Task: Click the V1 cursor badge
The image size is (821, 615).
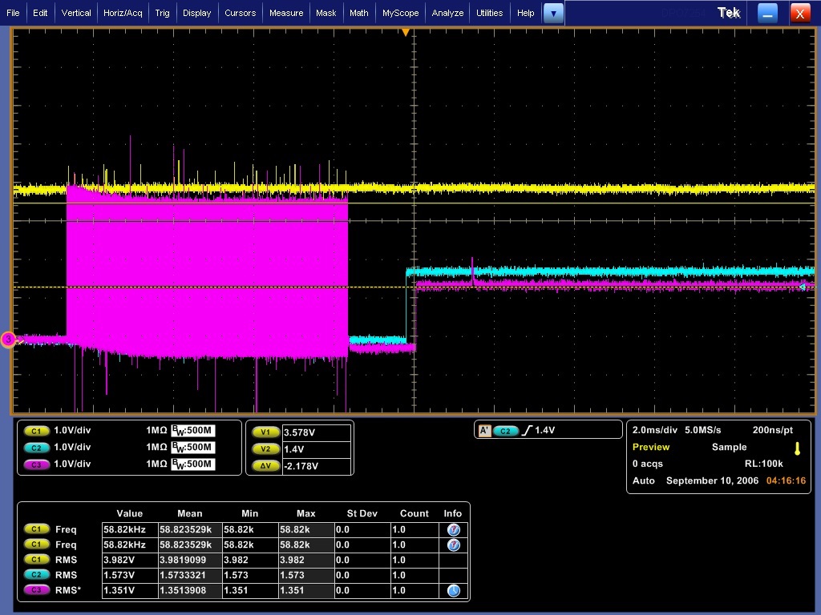Action: [x=265, y=432]
